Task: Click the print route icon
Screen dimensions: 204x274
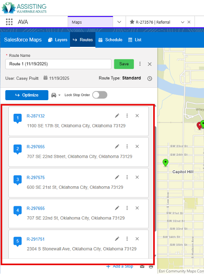Action: pyautogui.click(x=151, y=267)
